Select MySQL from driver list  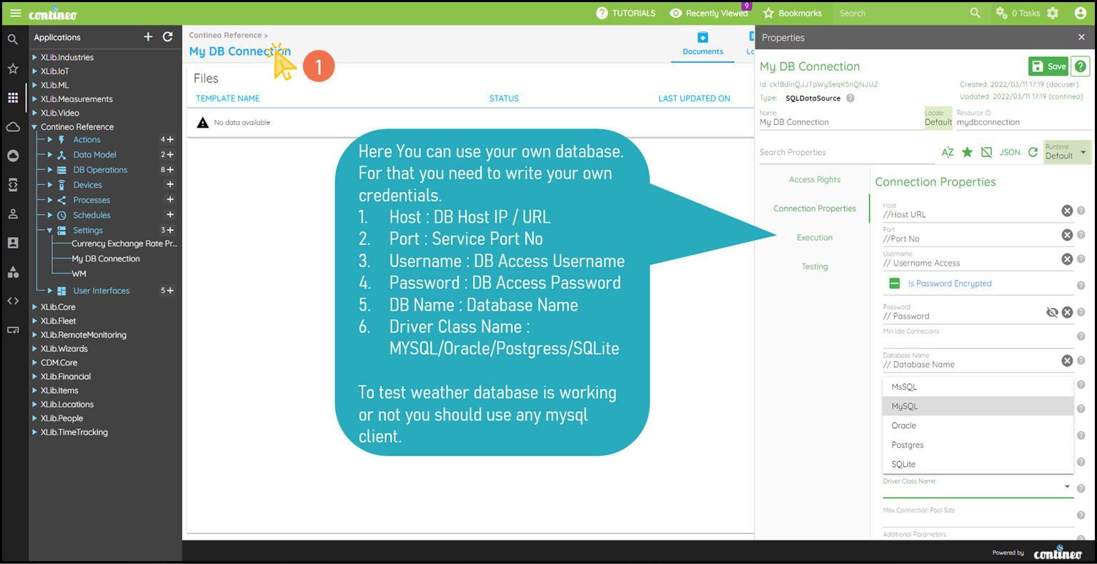[x=905, y=406]
